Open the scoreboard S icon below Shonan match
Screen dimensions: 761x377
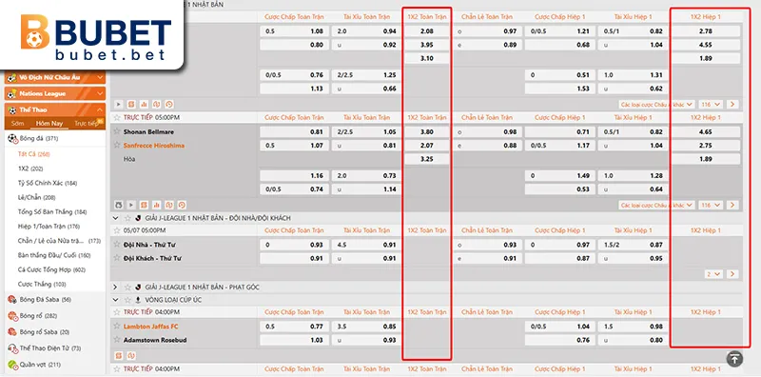(144, 205)
